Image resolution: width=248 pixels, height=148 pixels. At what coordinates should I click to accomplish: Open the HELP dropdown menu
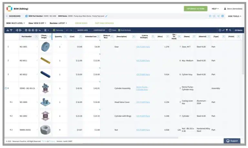(215, 9)
